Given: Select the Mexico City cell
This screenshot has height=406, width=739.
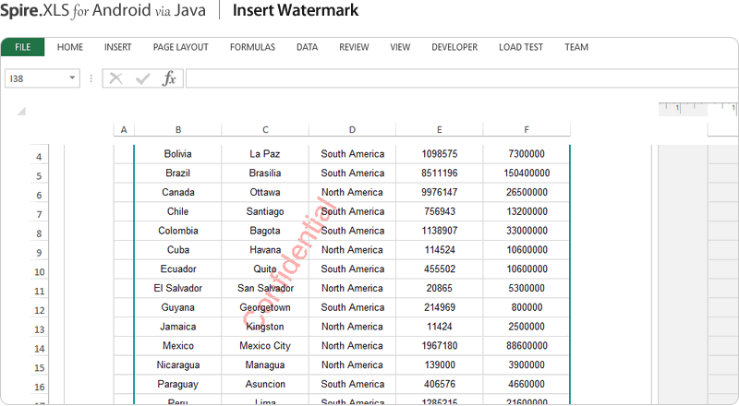Looking at the screenshot, I should tap(265, 346).
